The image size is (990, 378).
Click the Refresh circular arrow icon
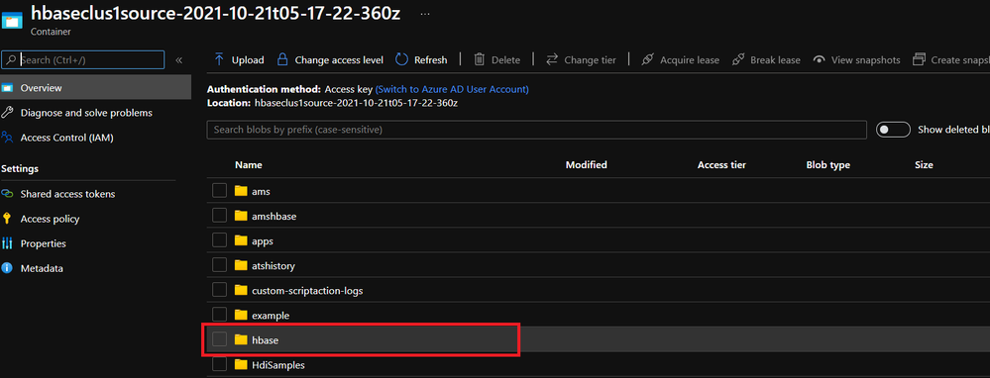click(x=401, y=59)
